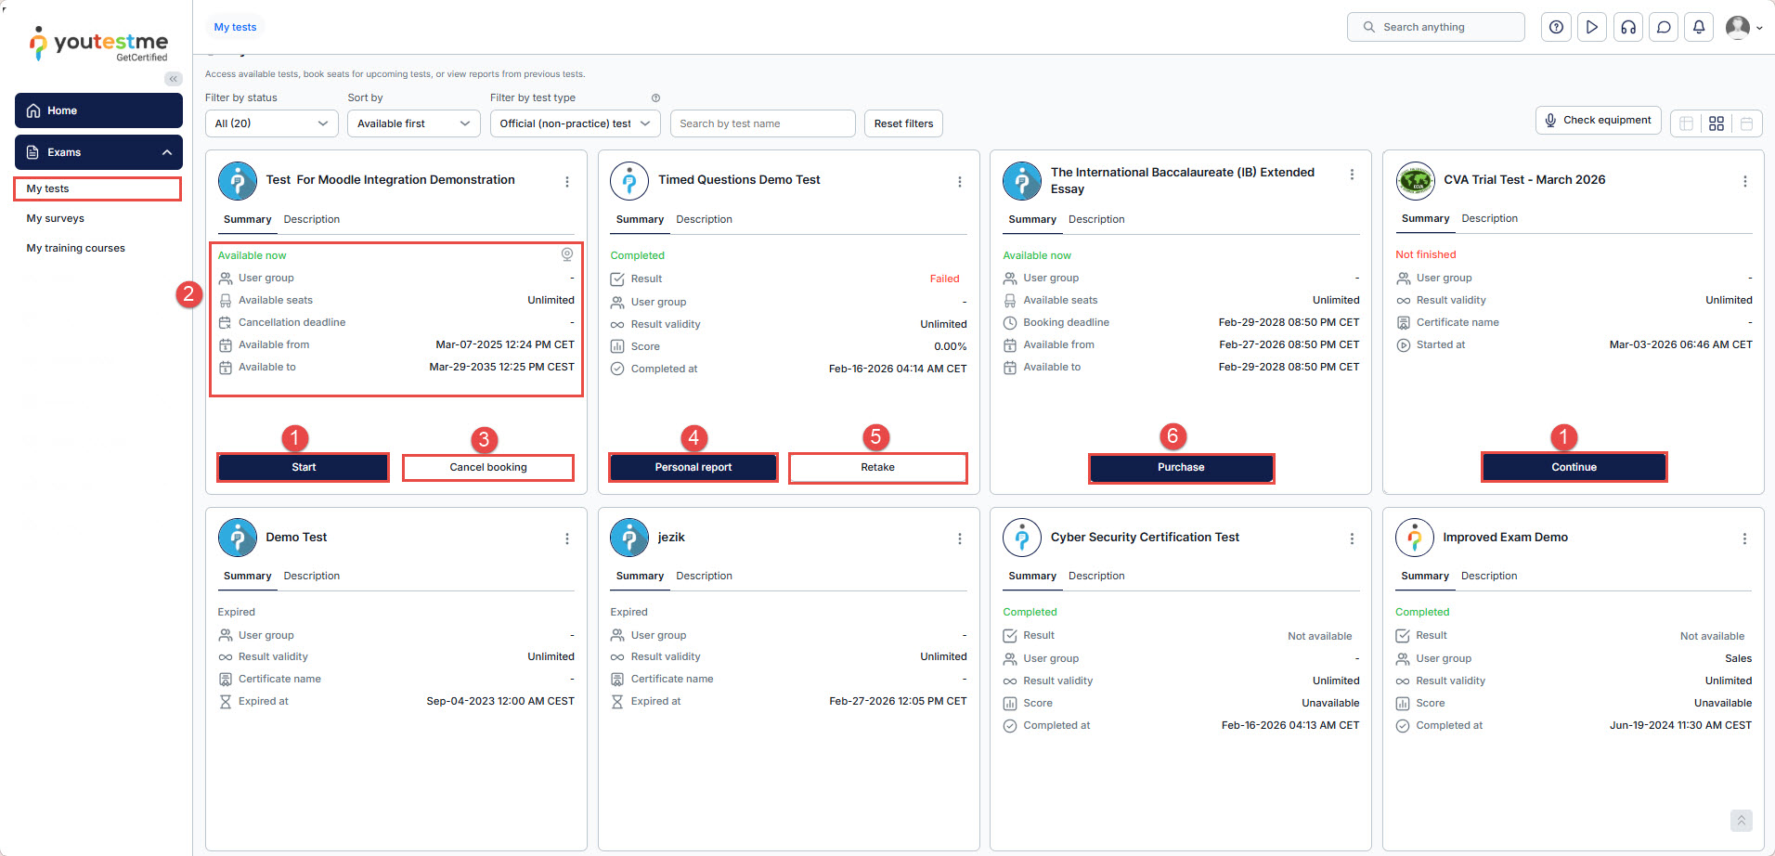Collapse the sidebar with double-chevron icon
Viewport: 1775px width, 856px height.
(174, 79)
